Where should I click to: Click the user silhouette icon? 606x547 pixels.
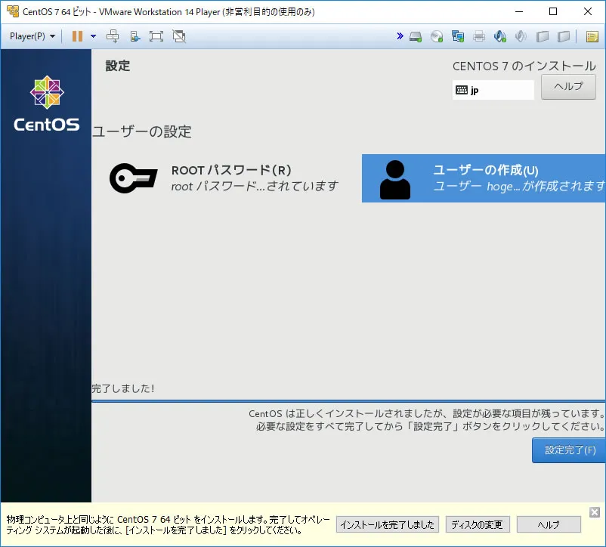[x=395, y=180]
